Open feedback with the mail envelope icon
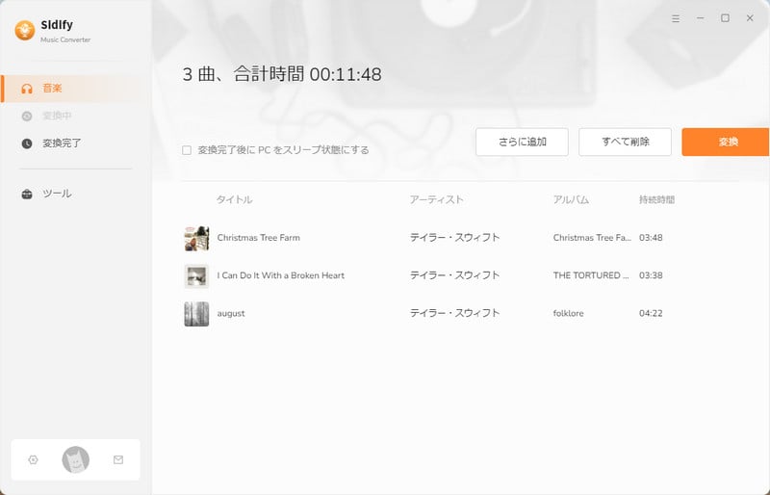770x495 pixels. pos(118,459)
